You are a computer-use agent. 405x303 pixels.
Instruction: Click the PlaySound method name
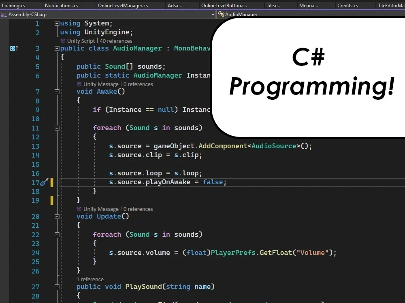click(x=143, y=286)
